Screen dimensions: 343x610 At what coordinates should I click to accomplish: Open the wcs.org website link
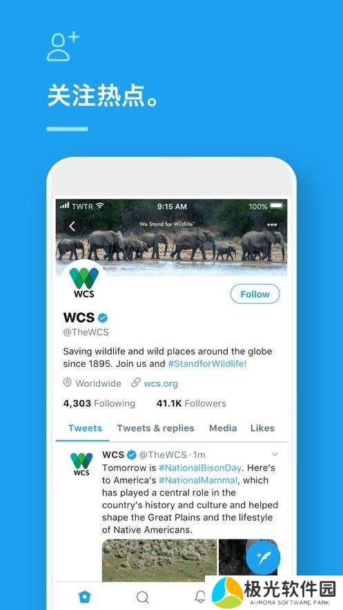161,383
